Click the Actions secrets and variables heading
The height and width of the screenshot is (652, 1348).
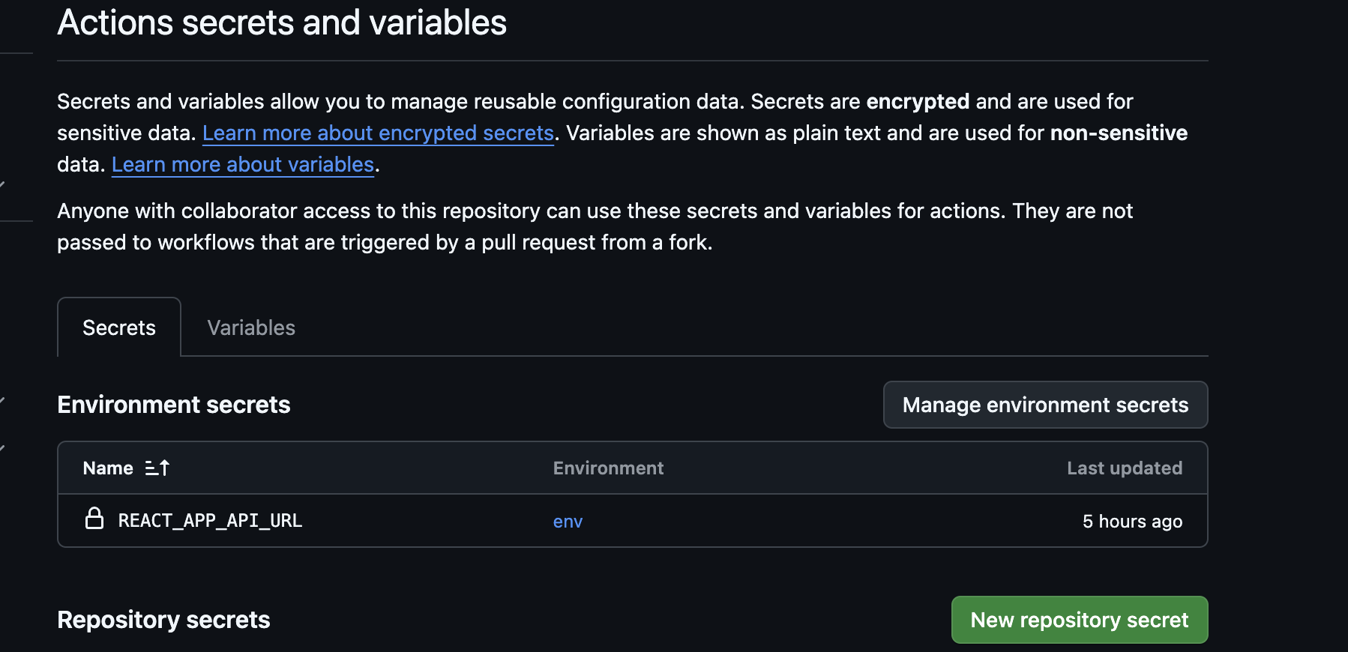tap(282, 22)
